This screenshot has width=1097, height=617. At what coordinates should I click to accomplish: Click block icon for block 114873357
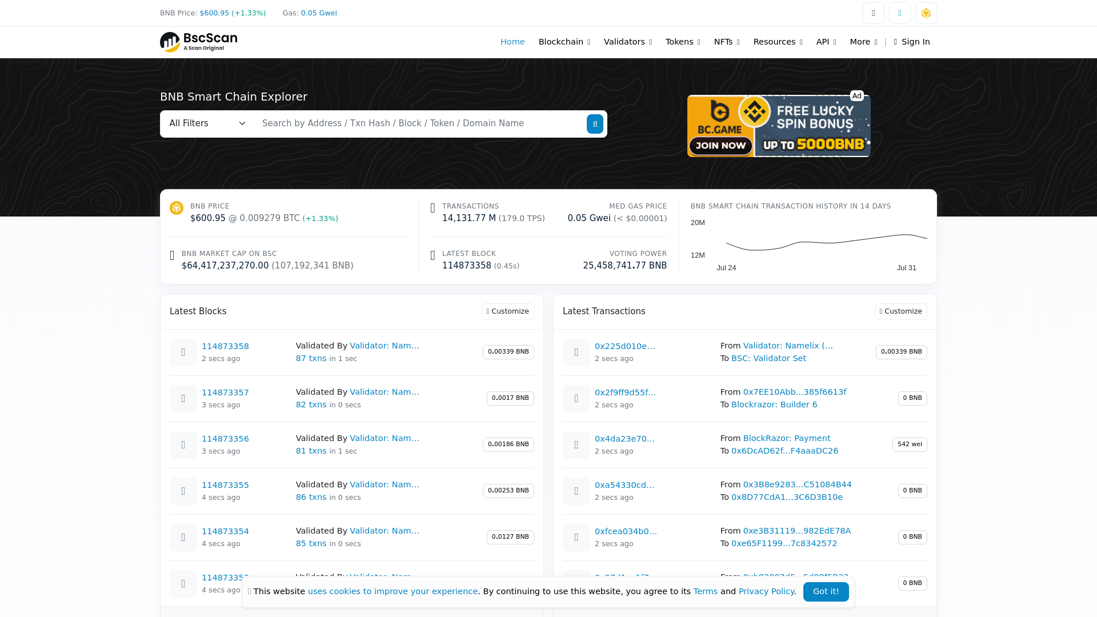click(183, 399)
